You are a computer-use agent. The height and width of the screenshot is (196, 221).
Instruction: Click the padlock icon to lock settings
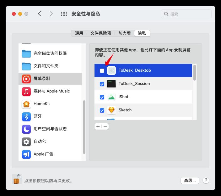coord(17,179)
